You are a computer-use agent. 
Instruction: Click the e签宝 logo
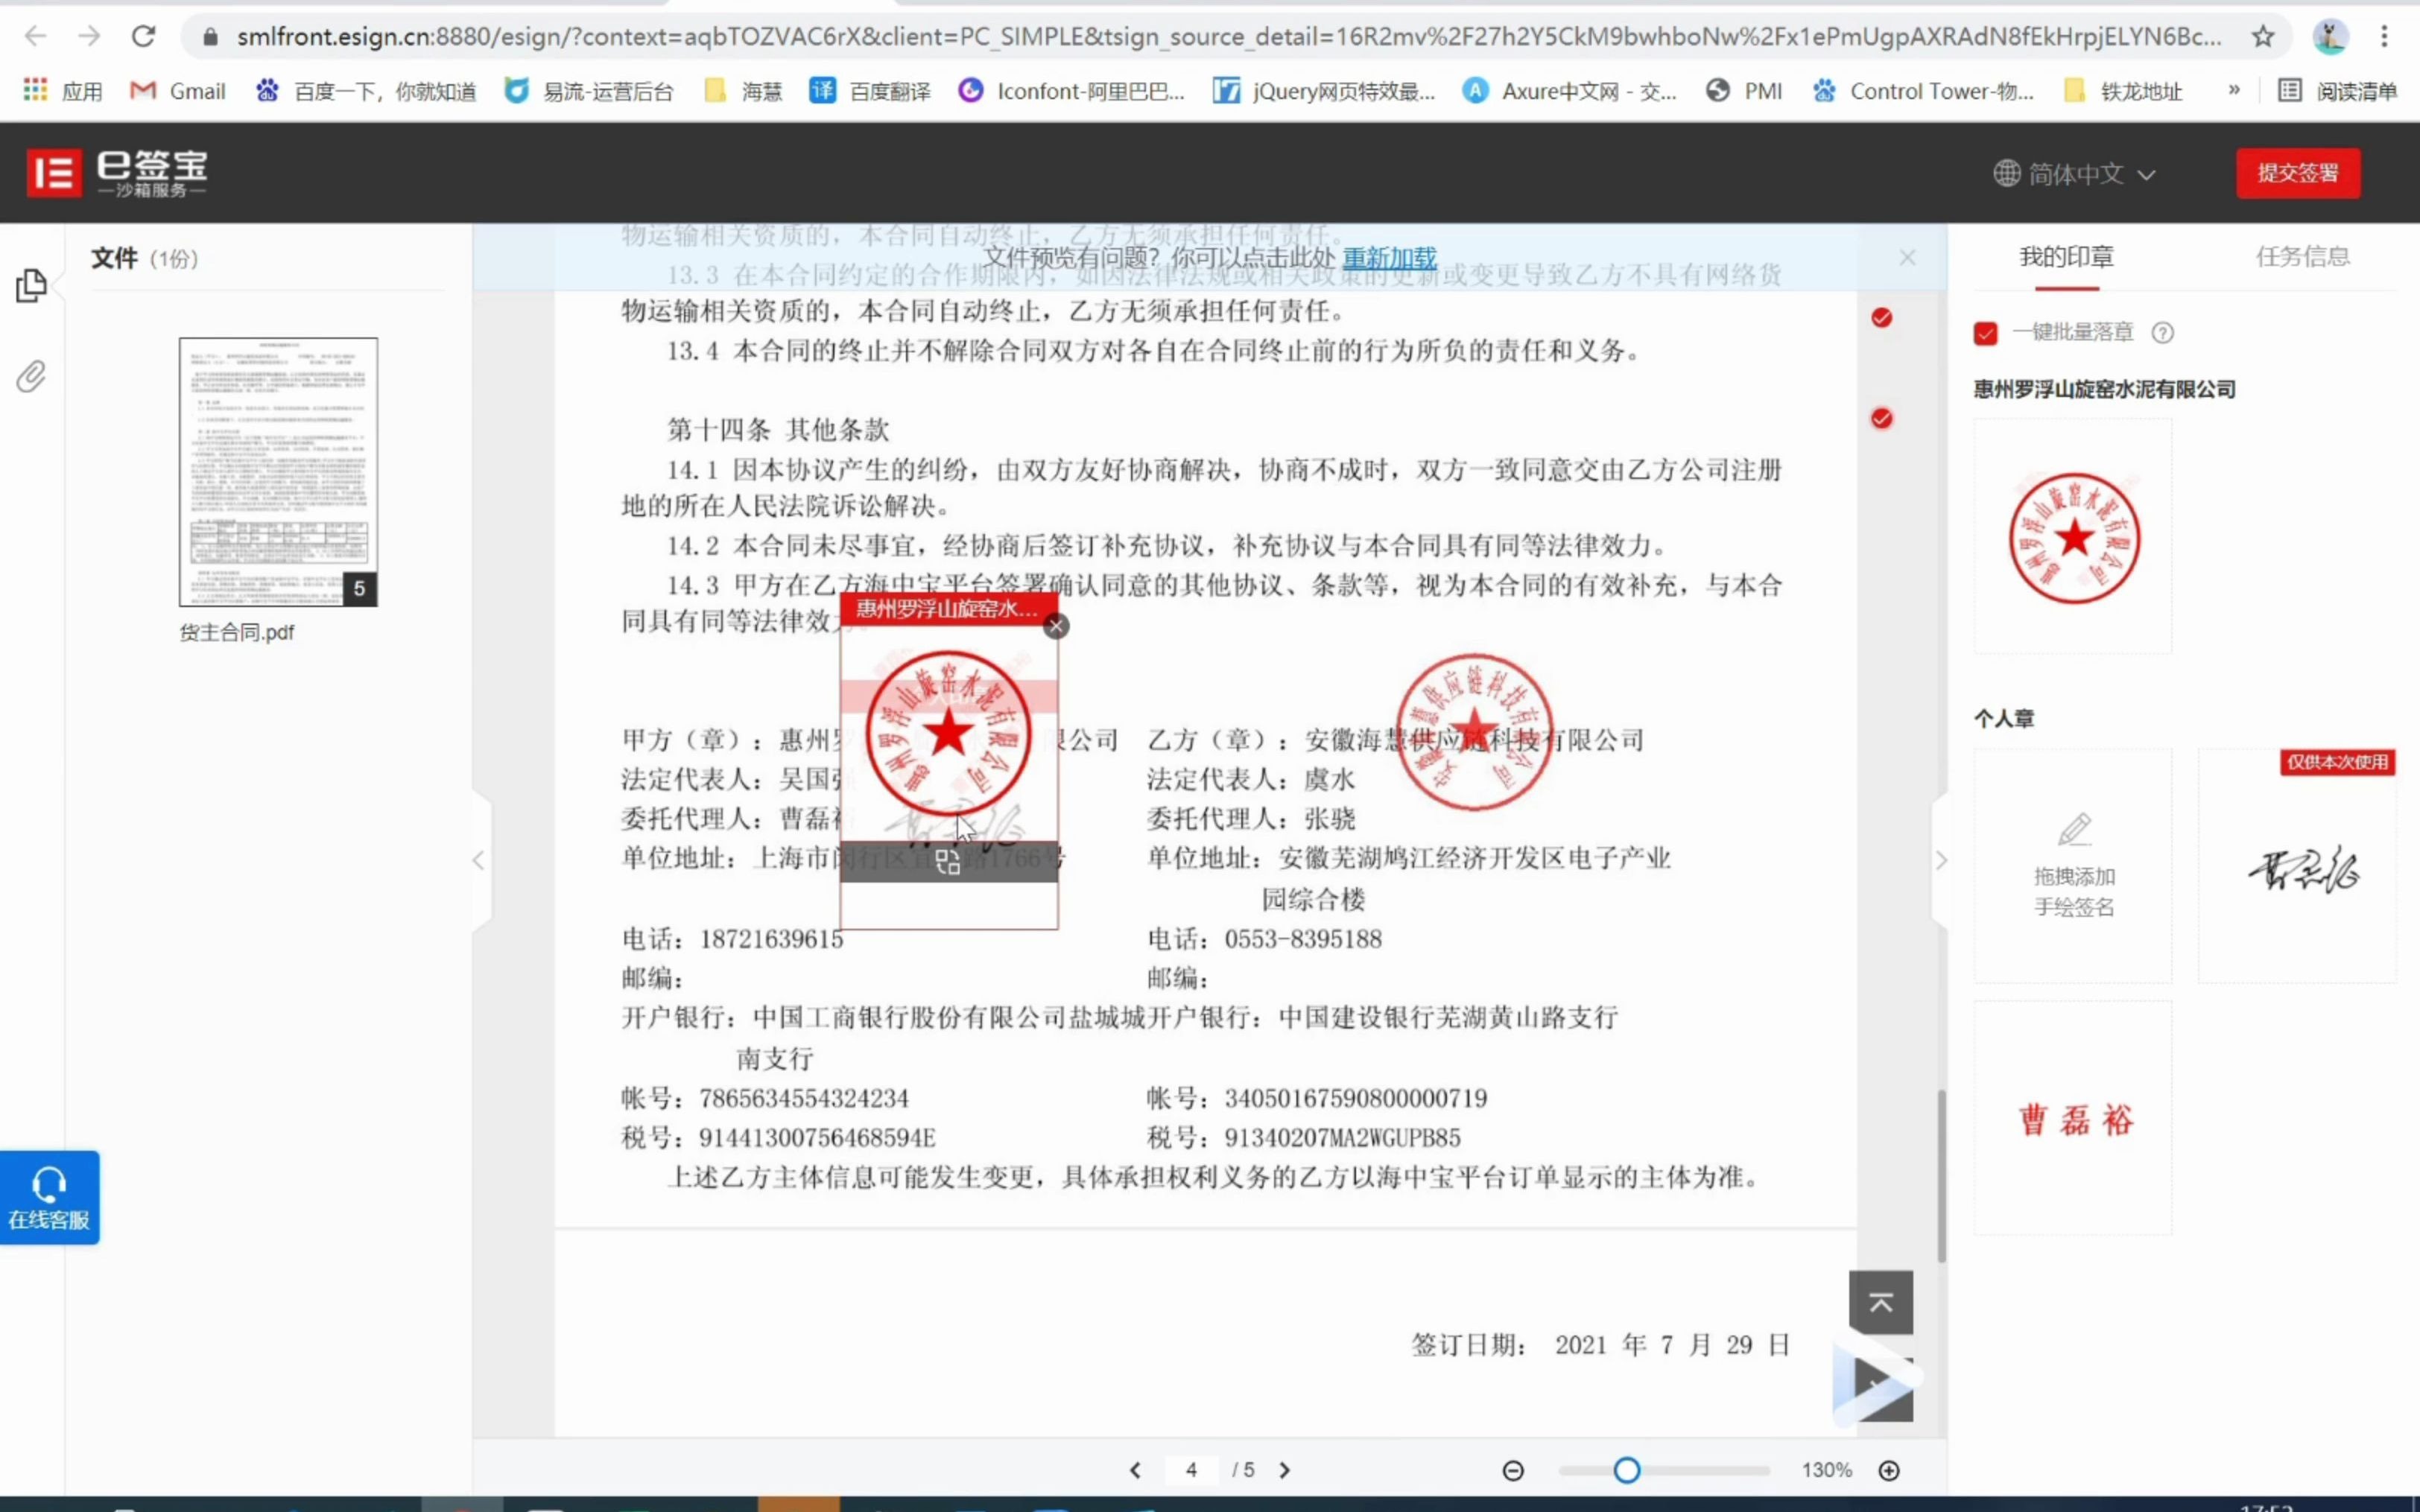(117, 173)
